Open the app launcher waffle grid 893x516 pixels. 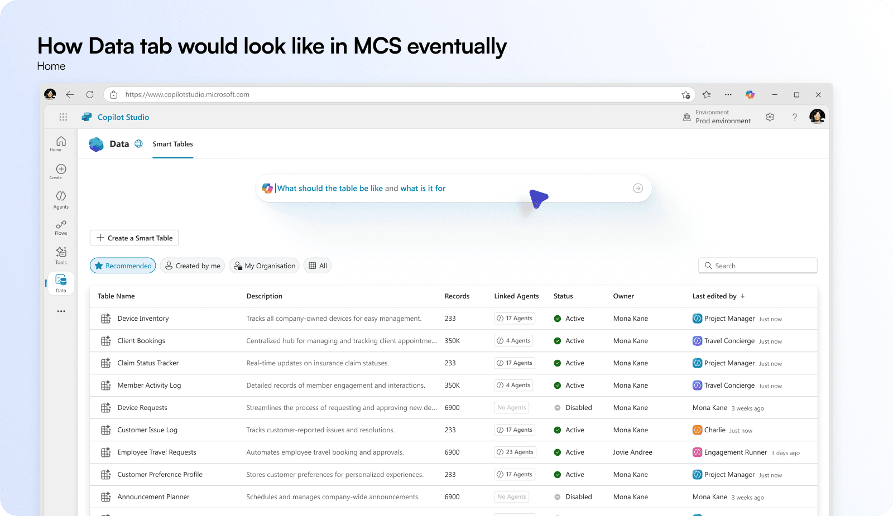tap(63, 117)
